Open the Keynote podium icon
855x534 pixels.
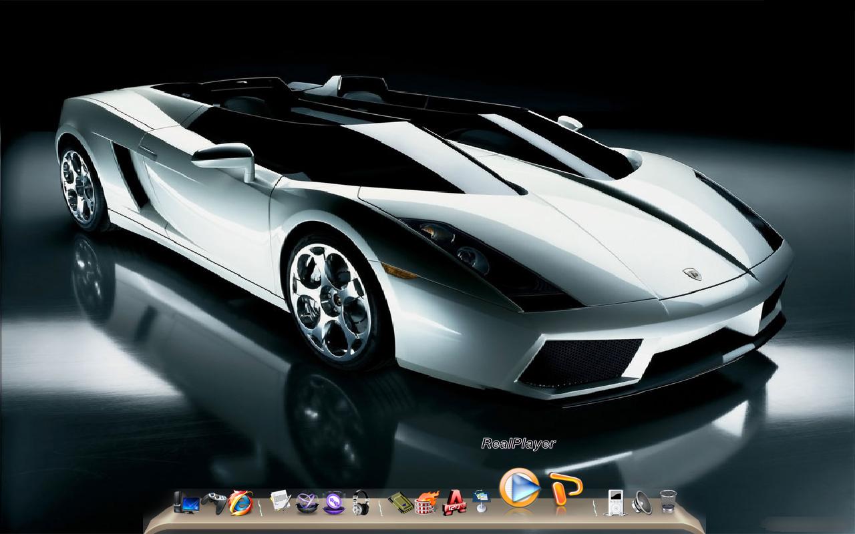point(481,501)
